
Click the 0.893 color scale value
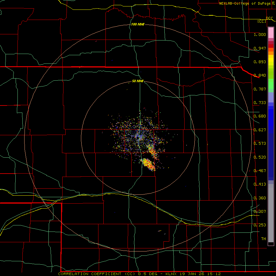[260, 62]
